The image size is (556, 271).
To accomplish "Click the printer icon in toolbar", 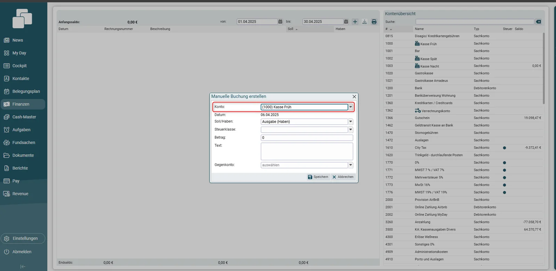I will pos(374,22).
